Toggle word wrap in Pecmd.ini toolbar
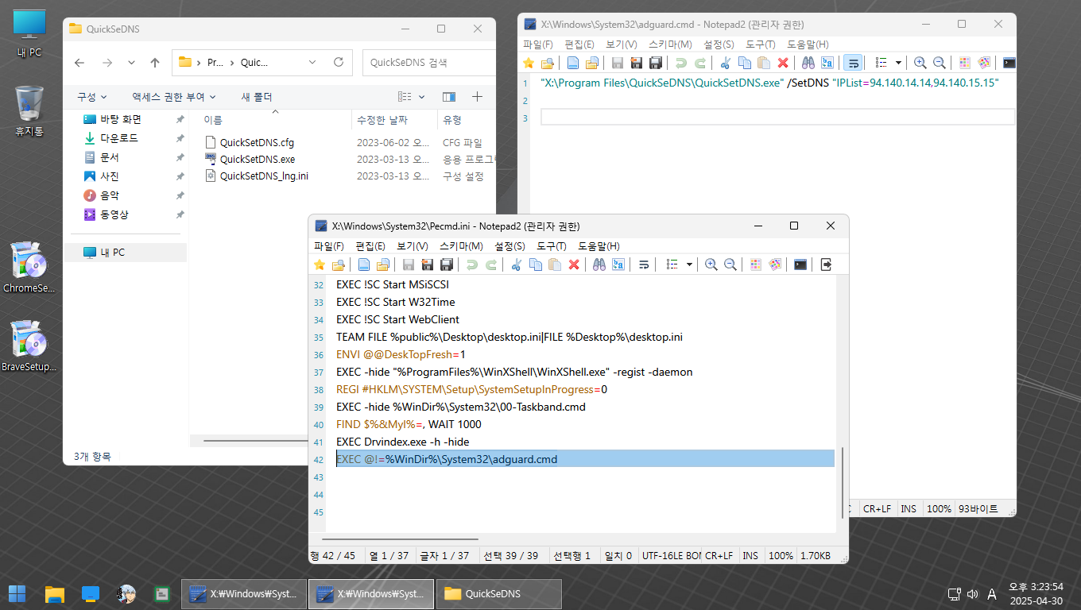Viewport: 1081px width, 610px height. coord(644,264)
